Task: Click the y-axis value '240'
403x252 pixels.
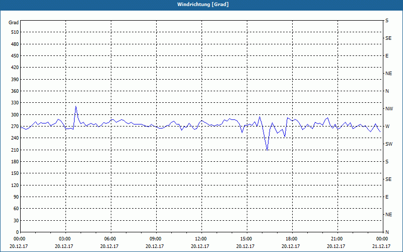Action: [15, 138]
